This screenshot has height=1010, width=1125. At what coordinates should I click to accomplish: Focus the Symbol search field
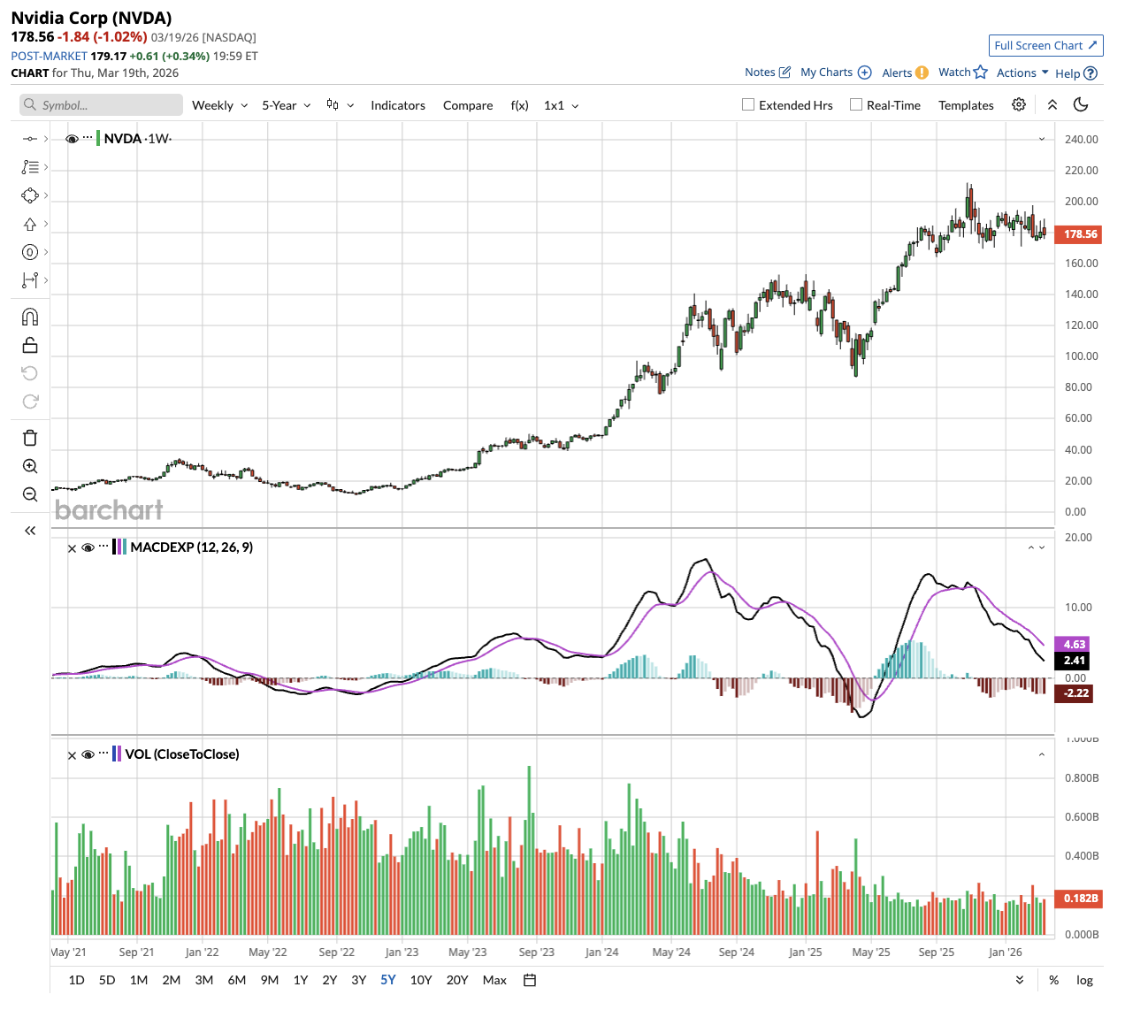click(101, 105)
